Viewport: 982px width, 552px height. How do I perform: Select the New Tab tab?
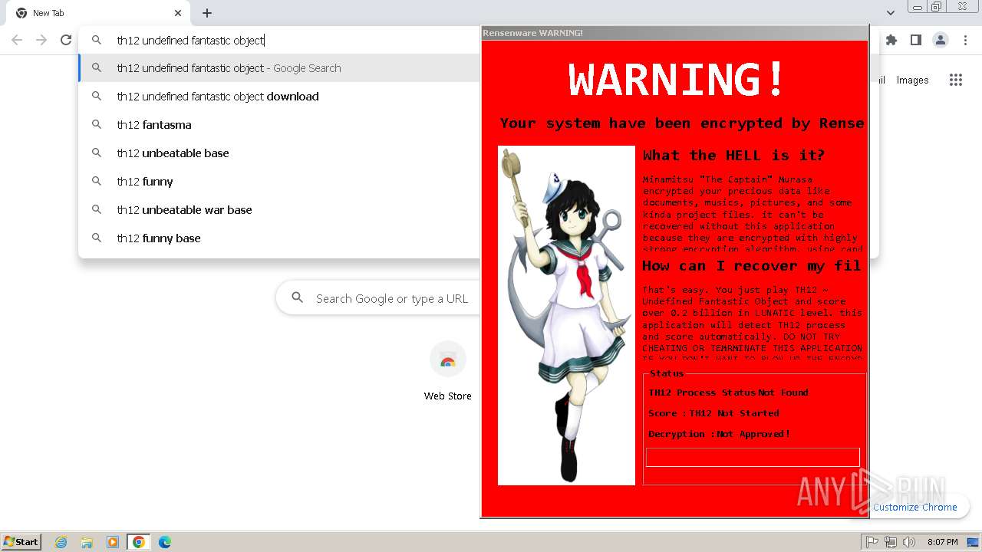(x=98, y=13)
